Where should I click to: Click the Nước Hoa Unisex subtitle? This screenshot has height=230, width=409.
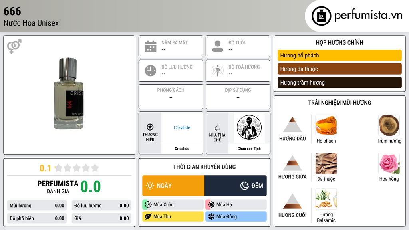(x=31, y=23)
